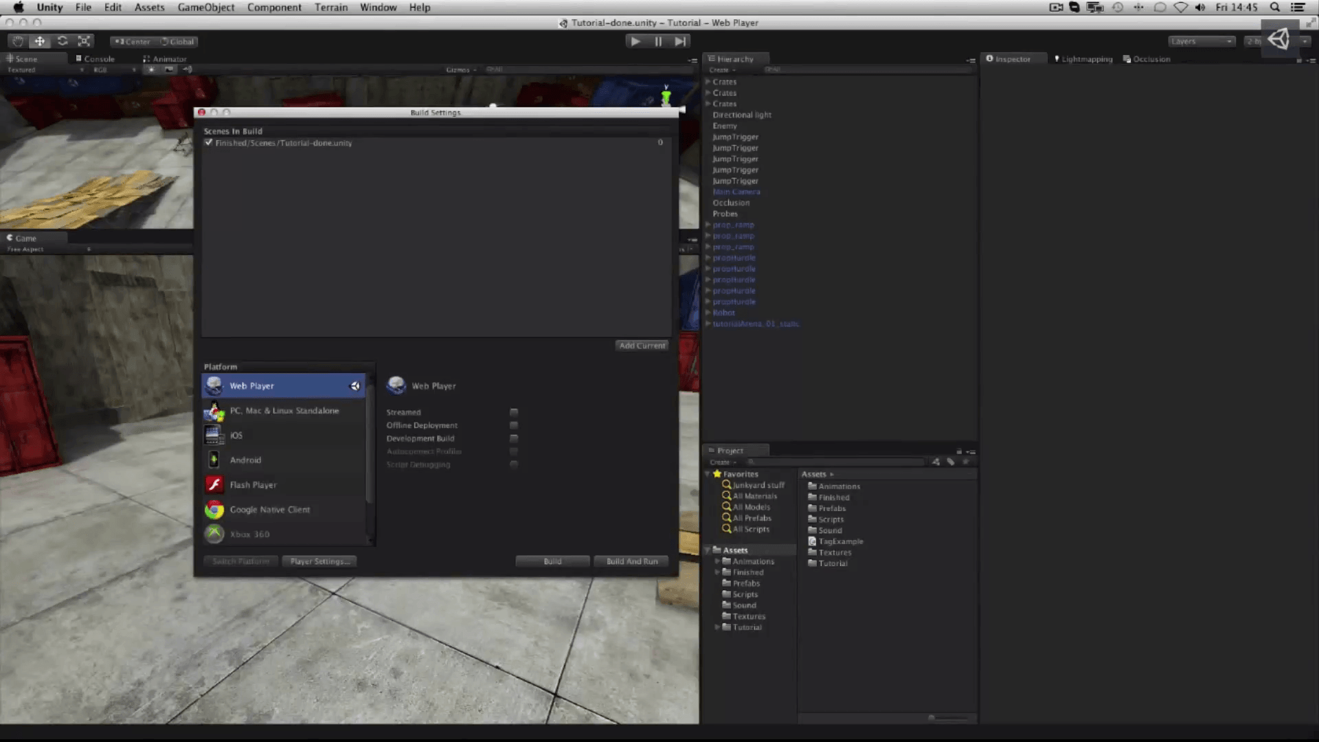Expand the Robot object in Hierarchy
The image size is (1319, 742).
[x=708, y=313]
